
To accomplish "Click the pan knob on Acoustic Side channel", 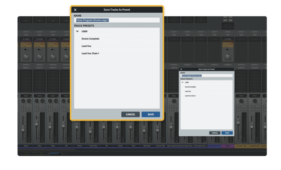I will coord(255,101).
